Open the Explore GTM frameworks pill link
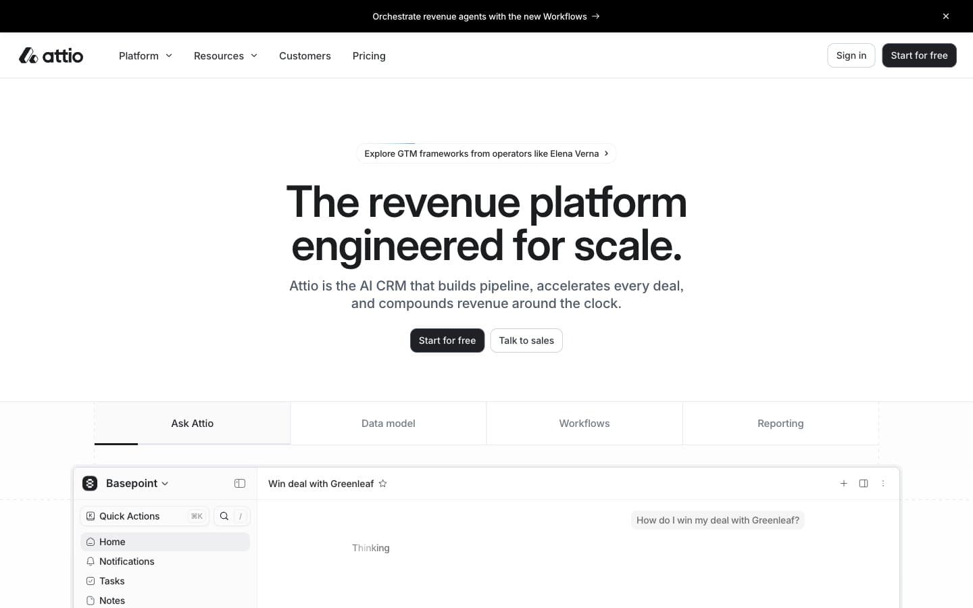Screen dimensions: 973x608 (486, 153)
